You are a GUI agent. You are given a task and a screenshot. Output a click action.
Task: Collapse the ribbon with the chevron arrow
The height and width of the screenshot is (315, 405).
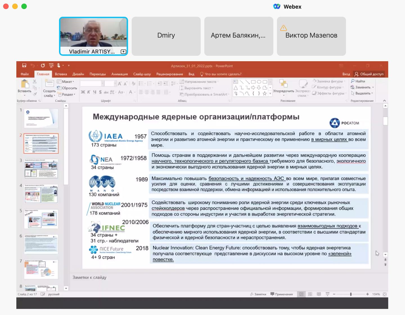click(x=384, y=101)
